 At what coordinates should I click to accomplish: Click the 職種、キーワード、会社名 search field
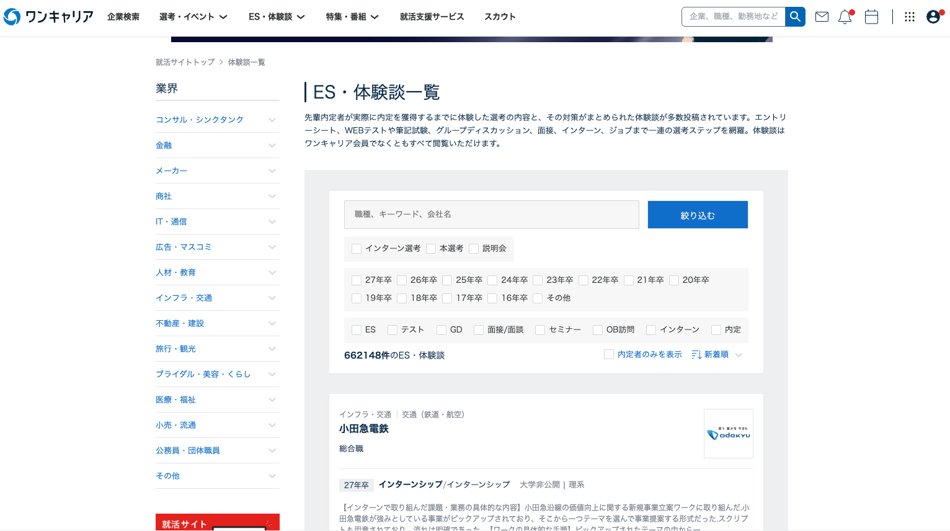tap(491, 215)
